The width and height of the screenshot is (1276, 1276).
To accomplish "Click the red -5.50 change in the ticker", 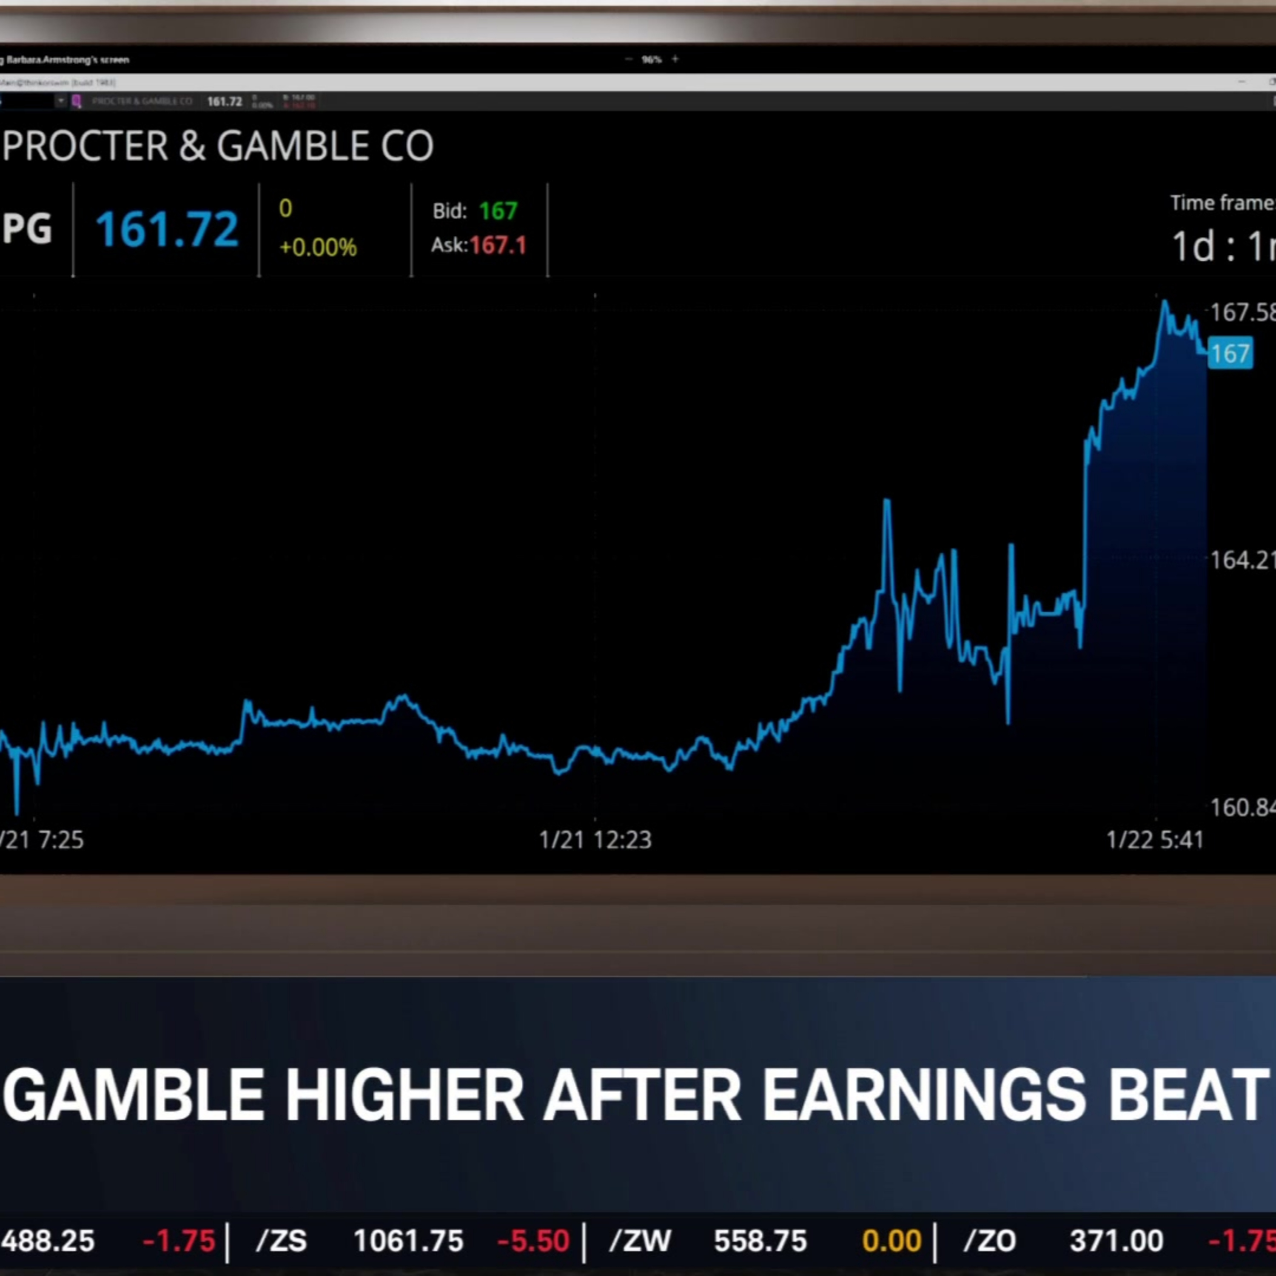I will (533, 1241).
